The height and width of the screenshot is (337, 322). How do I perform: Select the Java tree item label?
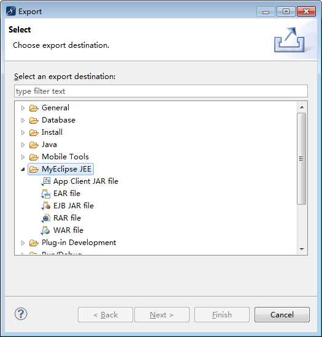[x=49, y=145]
